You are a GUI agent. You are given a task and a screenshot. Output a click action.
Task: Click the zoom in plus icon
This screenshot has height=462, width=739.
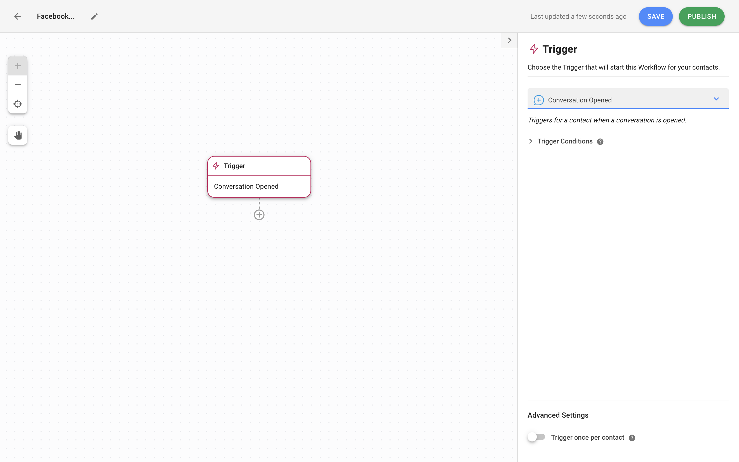tap(17, 65)
